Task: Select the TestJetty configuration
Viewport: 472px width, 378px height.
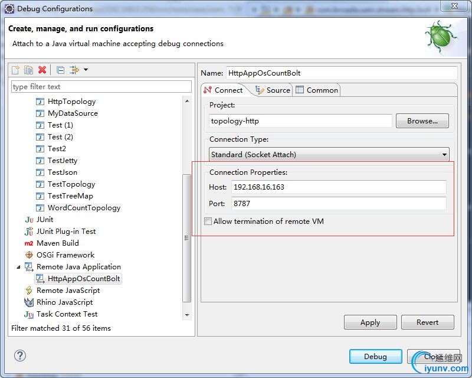Action: click(x=63, y=161)
